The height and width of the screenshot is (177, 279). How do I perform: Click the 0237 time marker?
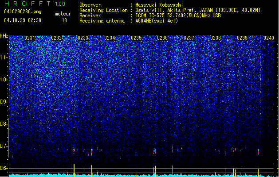(x=189, y=38)
